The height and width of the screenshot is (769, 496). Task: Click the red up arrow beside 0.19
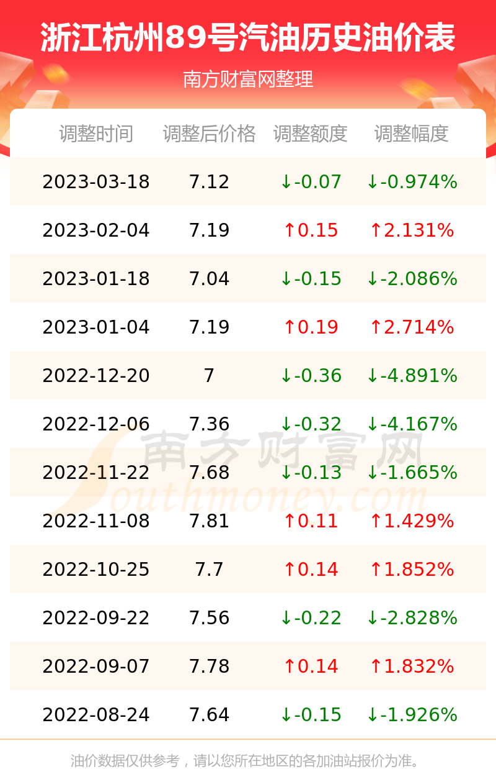(x=290, y=327)
